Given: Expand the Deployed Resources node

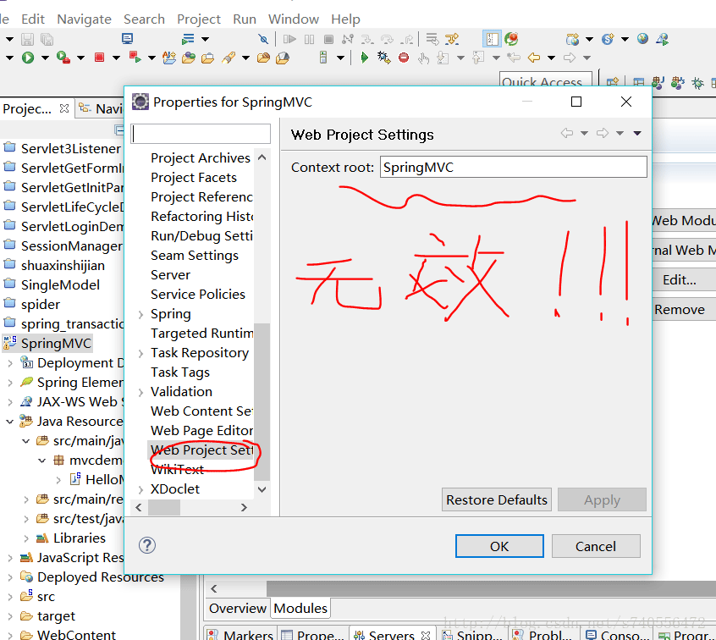Looking at the screenshot, I should click(10, 577).
